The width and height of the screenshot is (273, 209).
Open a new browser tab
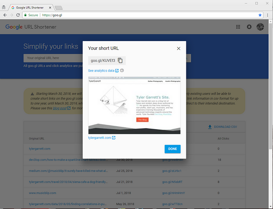point(59,8)
